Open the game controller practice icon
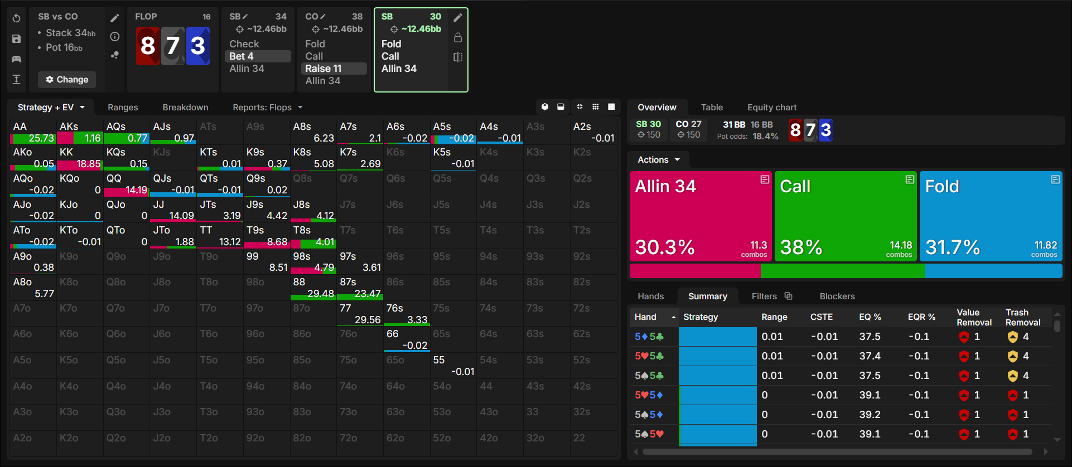1072x467 pixels. pyautogui.click(x=17, y=59)
